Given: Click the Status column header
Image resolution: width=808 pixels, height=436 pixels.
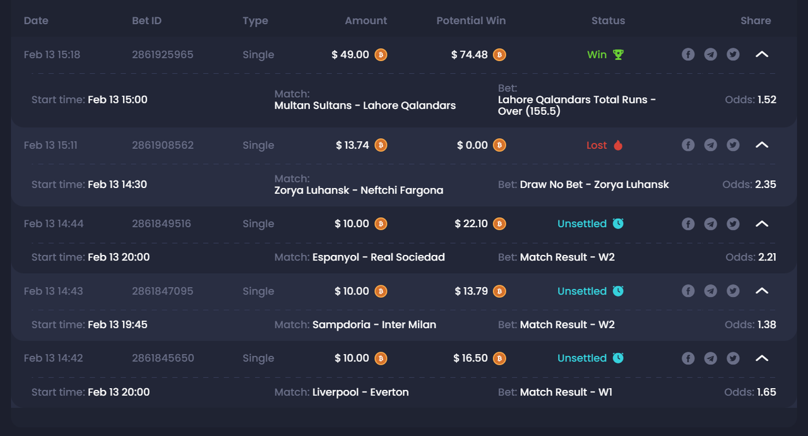Looking at the screenshot, I should [x=608, y=20].
